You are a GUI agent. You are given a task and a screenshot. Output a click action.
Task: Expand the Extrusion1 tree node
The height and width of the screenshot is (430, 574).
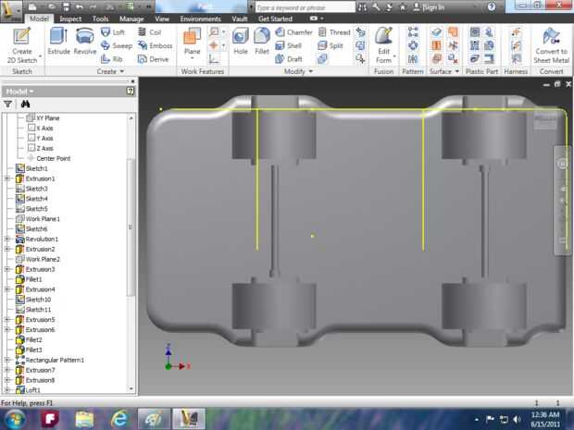click(x=7, y=178)
